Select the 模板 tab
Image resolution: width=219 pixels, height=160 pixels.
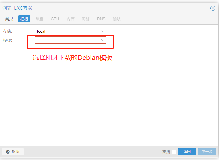[24, 19]
